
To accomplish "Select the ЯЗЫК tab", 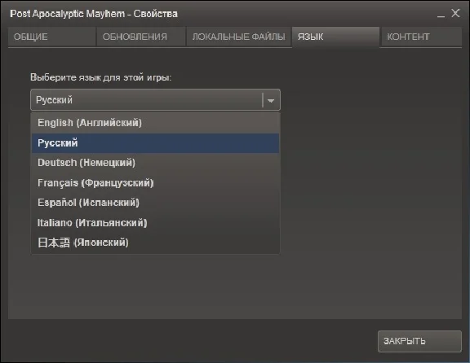I will coord(335,37).
